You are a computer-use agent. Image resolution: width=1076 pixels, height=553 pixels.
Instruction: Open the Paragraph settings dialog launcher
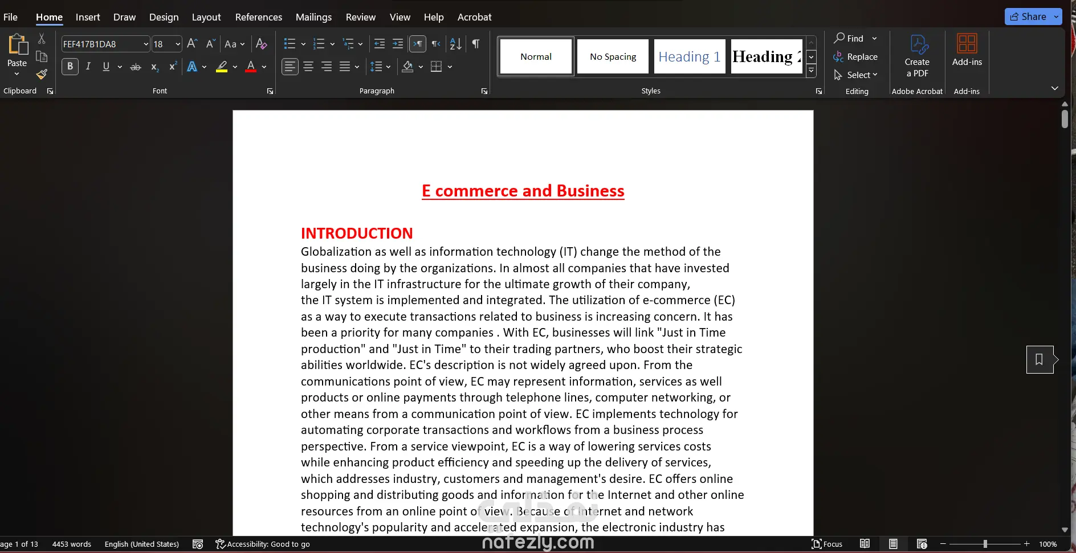(484, 91)
